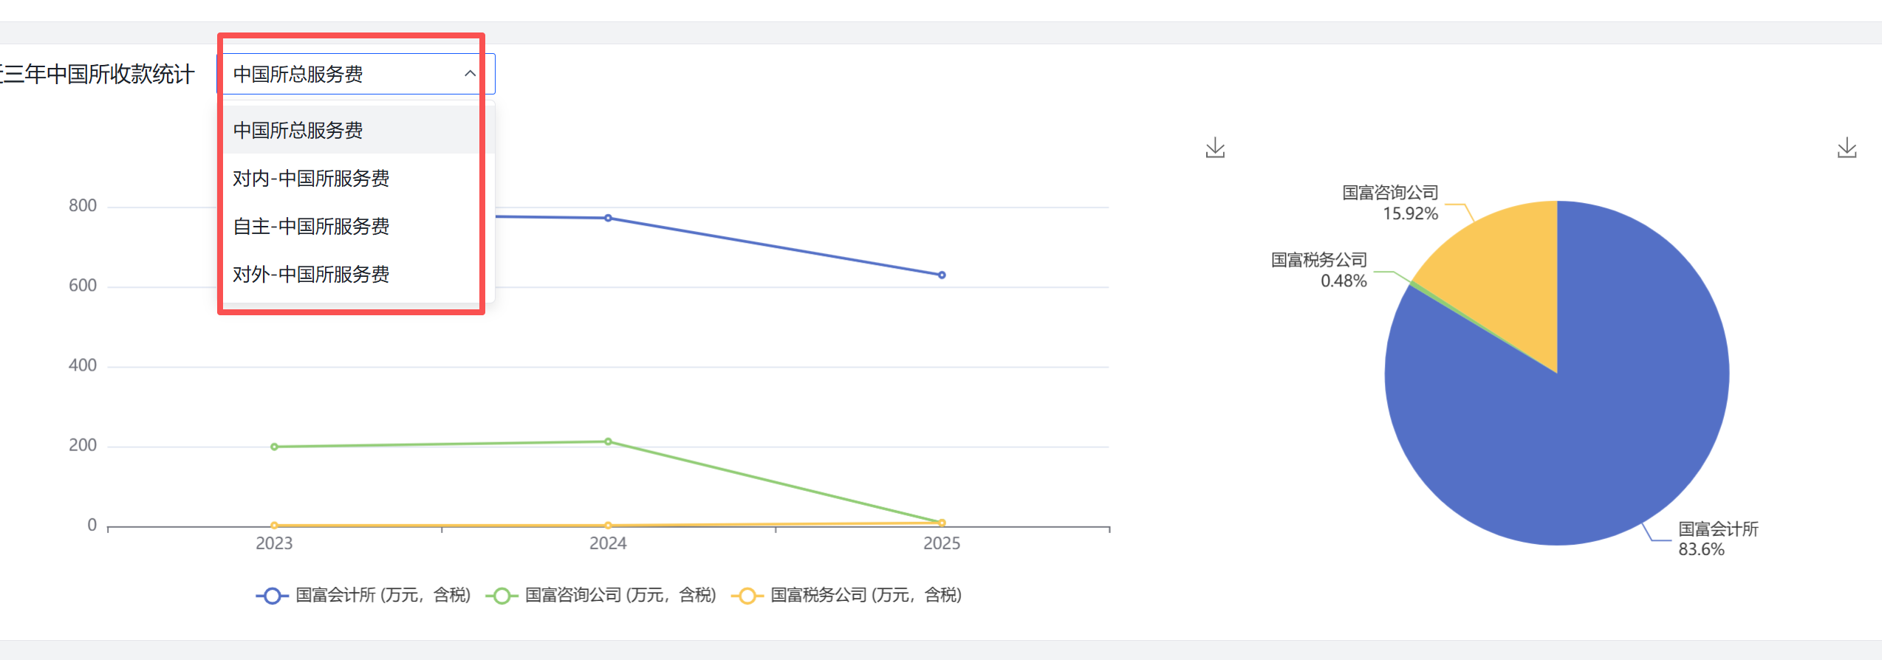Screen dimensions: 1882x660
Task: Download the line chart image
Action: coord(1215,148)
